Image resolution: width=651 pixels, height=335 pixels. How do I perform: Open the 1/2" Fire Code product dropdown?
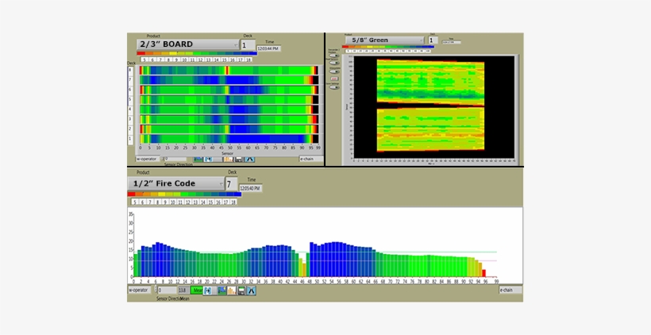pos(175,183)
